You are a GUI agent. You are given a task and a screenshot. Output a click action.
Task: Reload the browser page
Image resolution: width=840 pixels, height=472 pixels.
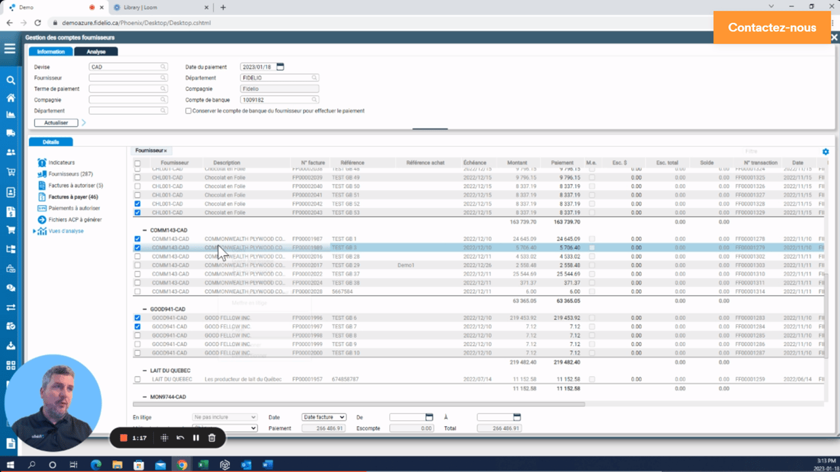click(x=38, y=22)
